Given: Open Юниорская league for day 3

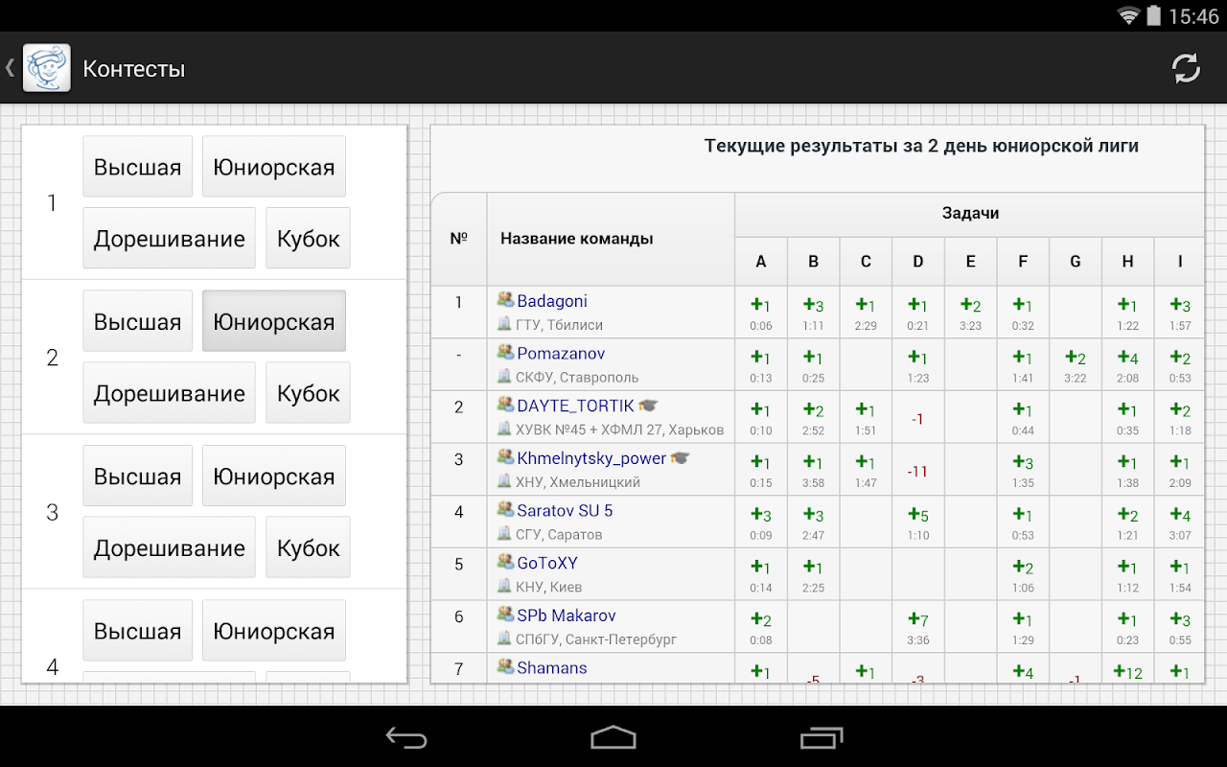Looking at the screenshot, I should click(274, 476).
